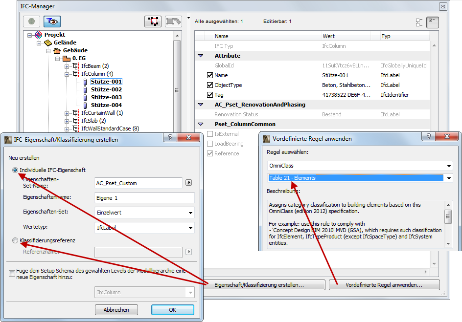Open the OmniClass rule dropdown
462x322 pixels.
(360, 166)
